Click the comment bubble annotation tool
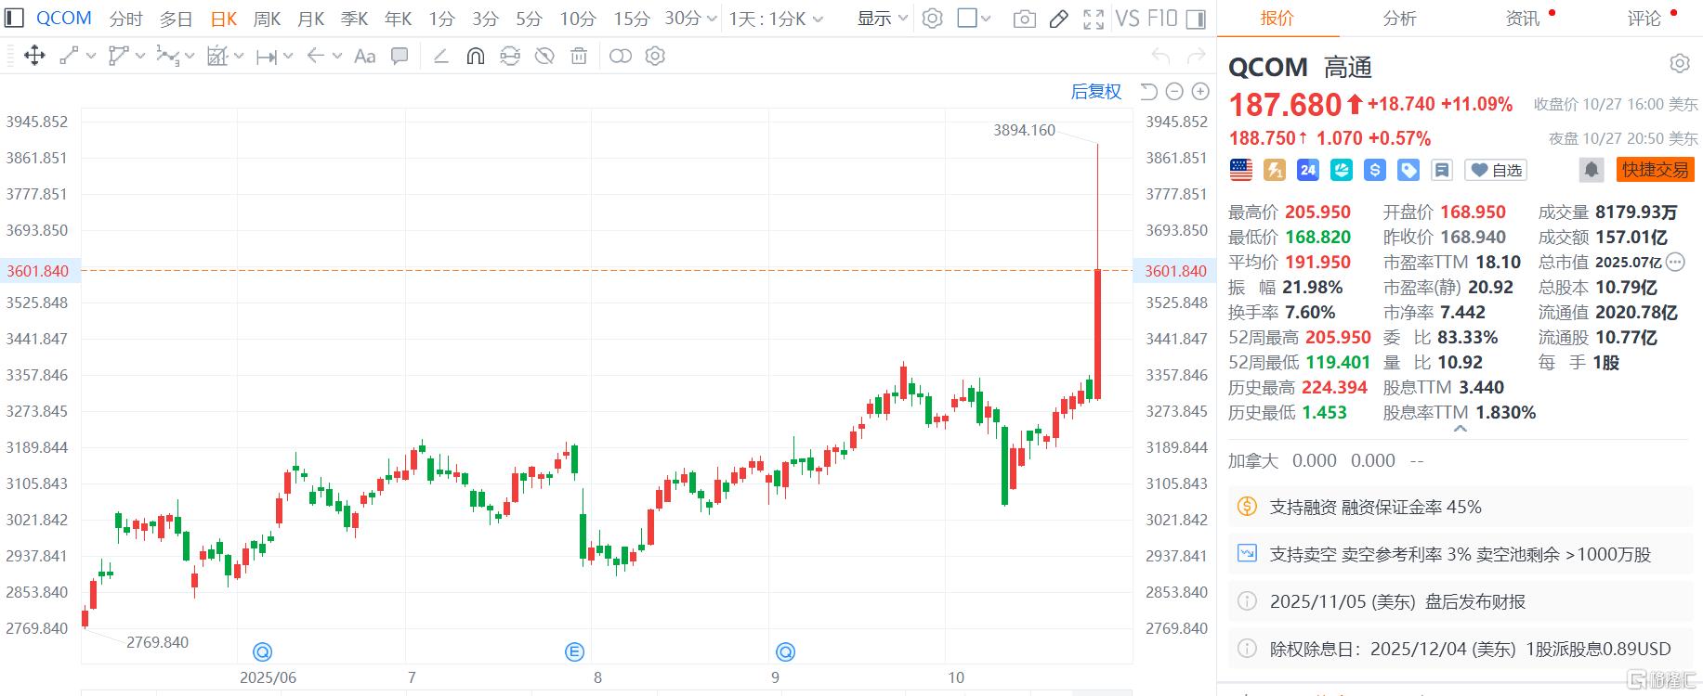Screen dimensions: 1703x696 click(x=400, y=56)
